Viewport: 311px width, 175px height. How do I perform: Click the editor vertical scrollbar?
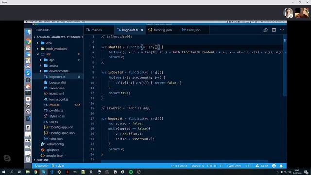285,66
